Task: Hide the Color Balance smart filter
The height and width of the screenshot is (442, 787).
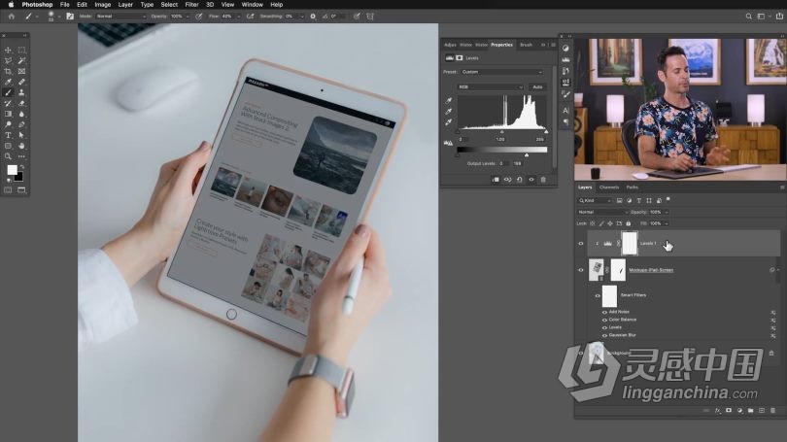Action: [604, 320]
